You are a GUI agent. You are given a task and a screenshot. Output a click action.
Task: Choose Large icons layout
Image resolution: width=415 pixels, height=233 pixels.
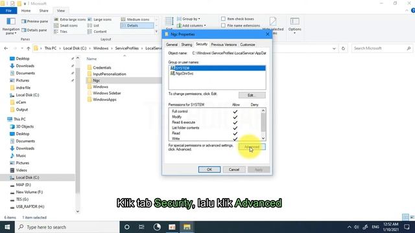pos(99,19)
